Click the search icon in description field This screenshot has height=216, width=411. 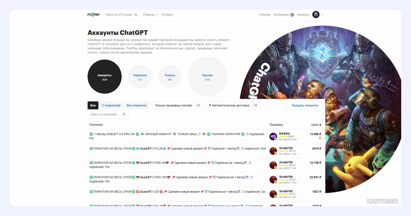click(x=124, y=114)
